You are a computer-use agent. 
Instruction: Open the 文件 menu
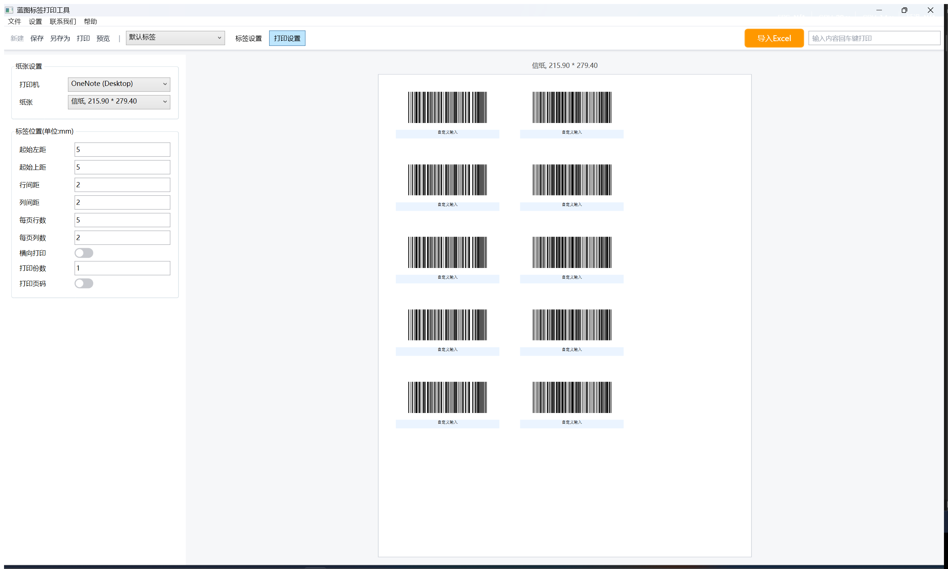tap(15, 21)
